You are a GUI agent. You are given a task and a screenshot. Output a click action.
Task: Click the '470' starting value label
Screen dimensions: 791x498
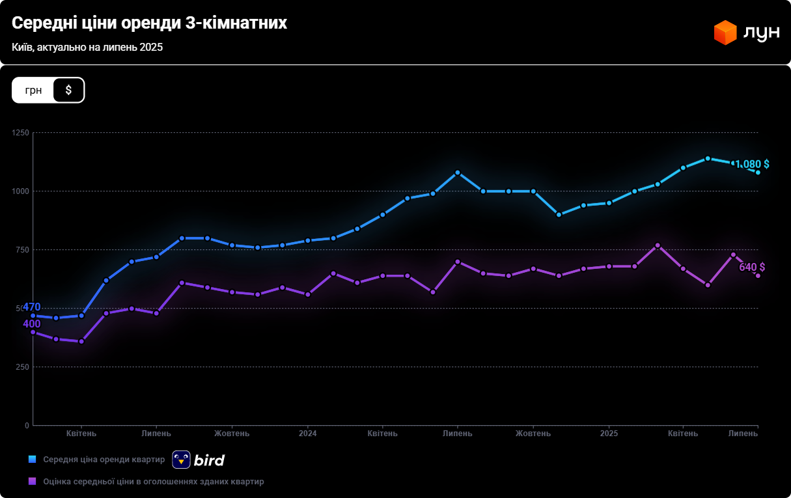[32, 307]
